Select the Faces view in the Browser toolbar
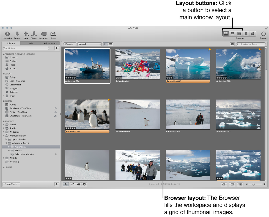The width and height of the screenshot is (269, 217). tap(246, 34)
